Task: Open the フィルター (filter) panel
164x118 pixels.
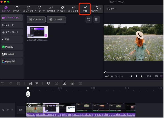Action: click(62, 9)
